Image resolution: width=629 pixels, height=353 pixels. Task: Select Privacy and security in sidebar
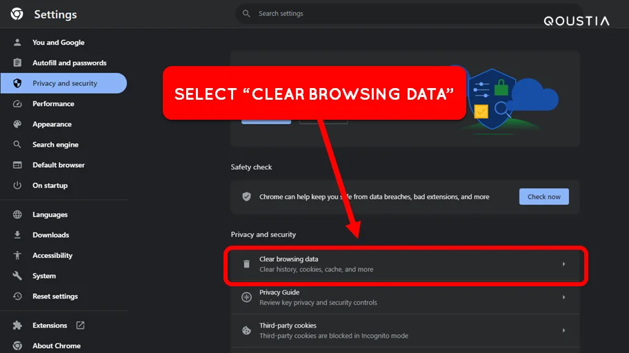click(x=63, y=83)
